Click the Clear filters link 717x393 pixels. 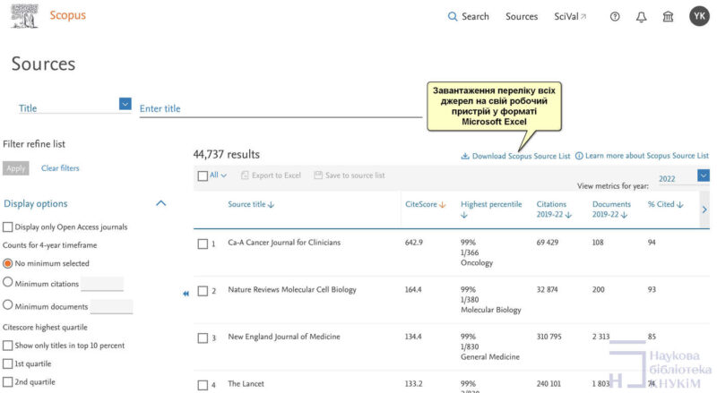60,168
